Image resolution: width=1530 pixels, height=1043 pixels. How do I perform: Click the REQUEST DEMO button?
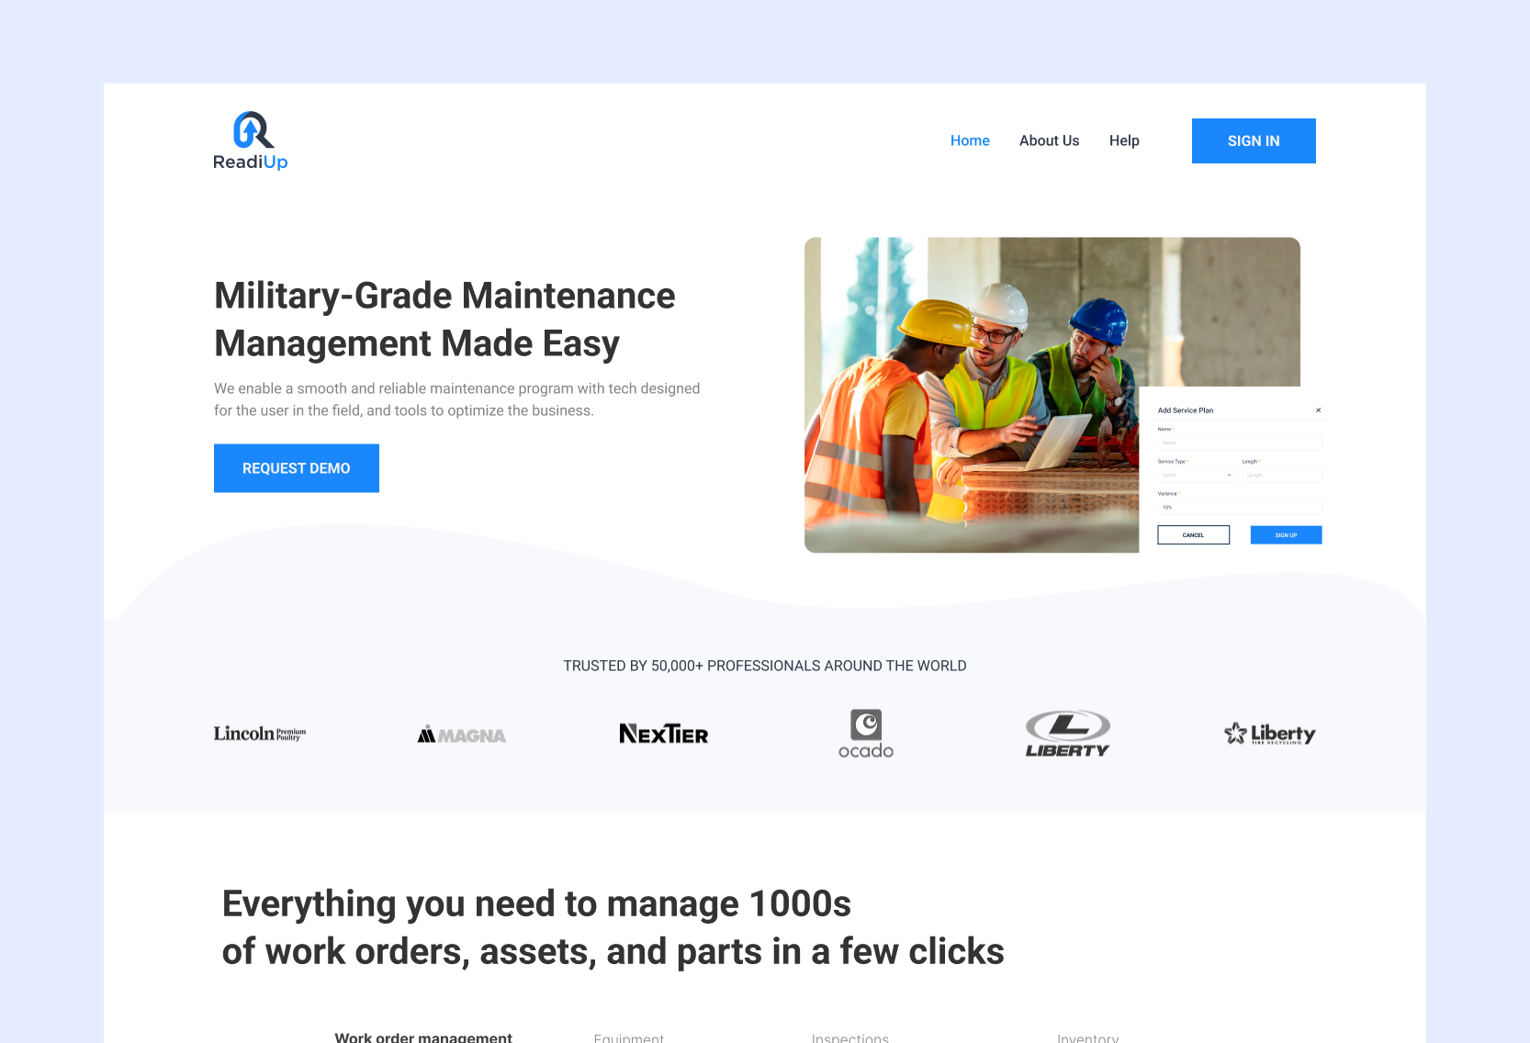point(297,468)
